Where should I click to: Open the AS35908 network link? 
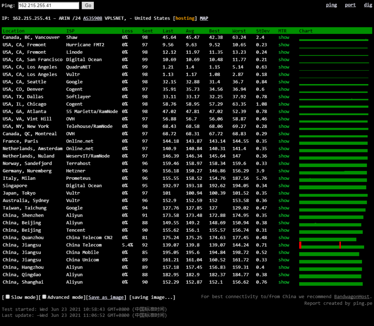point(92,18)
